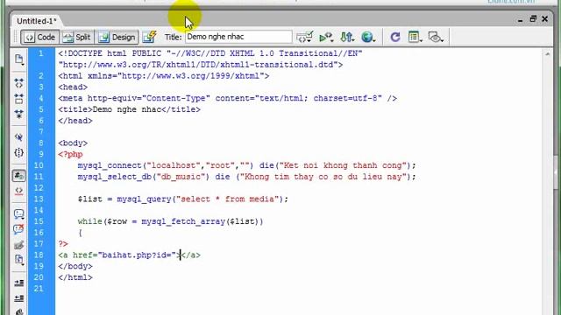The width and height of the screenshot is (561, 315).
Task: Open the Visual Aids eye menu
Action: click(436, 37)
